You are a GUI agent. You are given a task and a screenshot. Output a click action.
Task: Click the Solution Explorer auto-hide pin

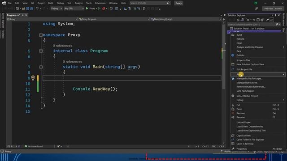pos(275,15)
